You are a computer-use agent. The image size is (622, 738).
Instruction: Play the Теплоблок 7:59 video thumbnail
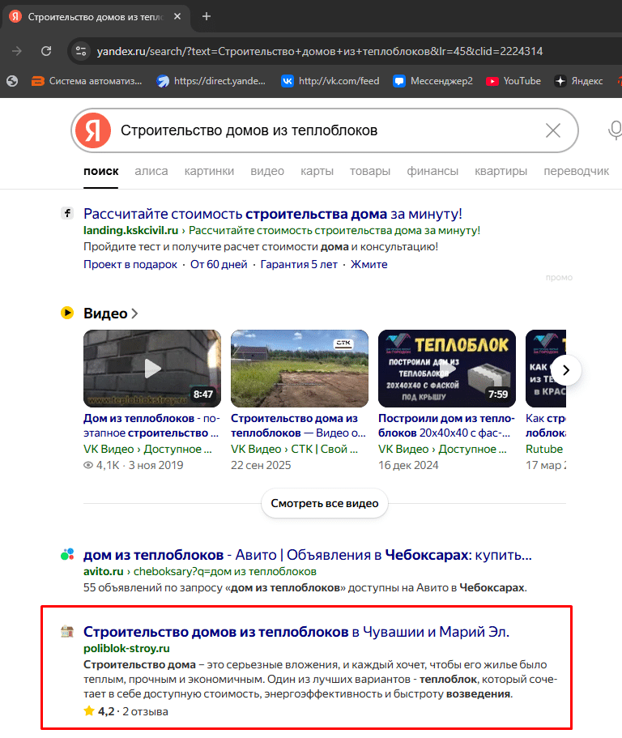pos(447,368)
